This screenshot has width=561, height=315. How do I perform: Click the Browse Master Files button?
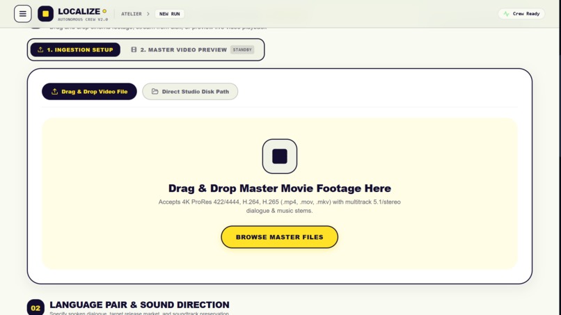(279, 237)
